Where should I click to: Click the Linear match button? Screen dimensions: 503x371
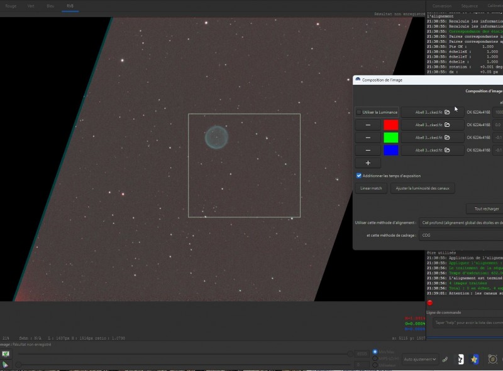pos(371,188)
